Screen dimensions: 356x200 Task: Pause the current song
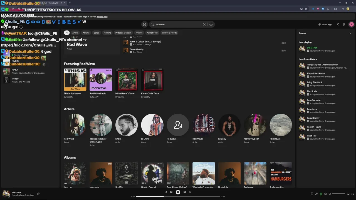[178, 192]
